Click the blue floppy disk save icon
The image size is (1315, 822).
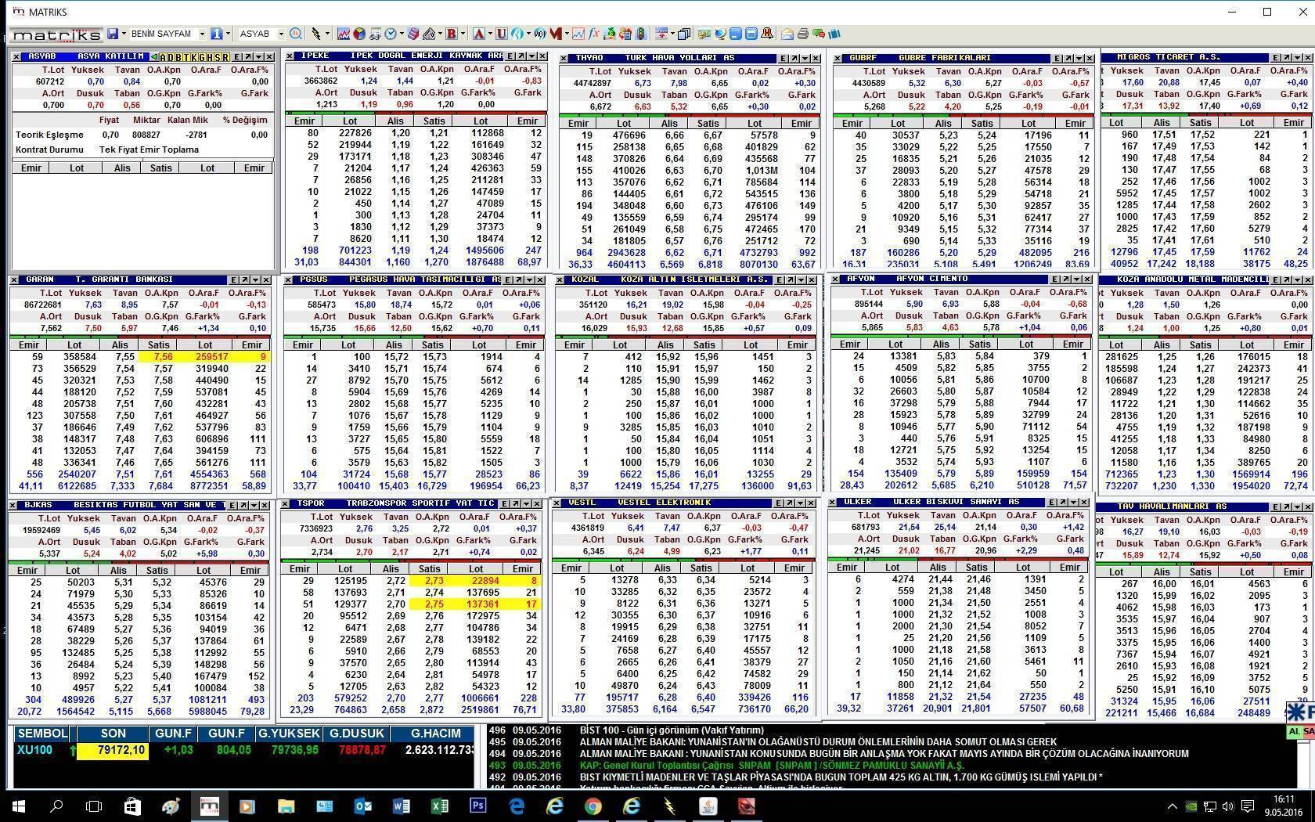113,34
